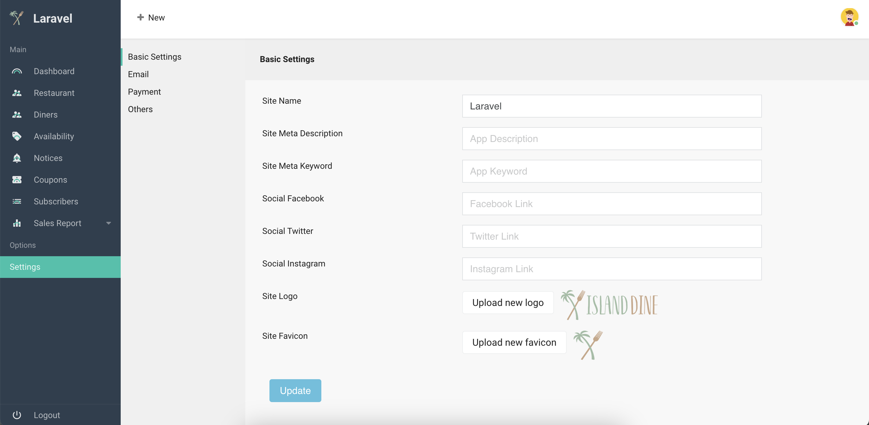This screenshot has height=425, width=869.
Task: Select the Others settings tab
Action: (140, 109)
